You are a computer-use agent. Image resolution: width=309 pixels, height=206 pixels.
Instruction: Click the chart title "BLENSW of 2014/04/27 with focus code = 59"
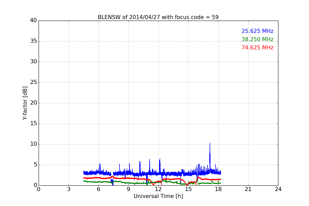coord(158,17)
